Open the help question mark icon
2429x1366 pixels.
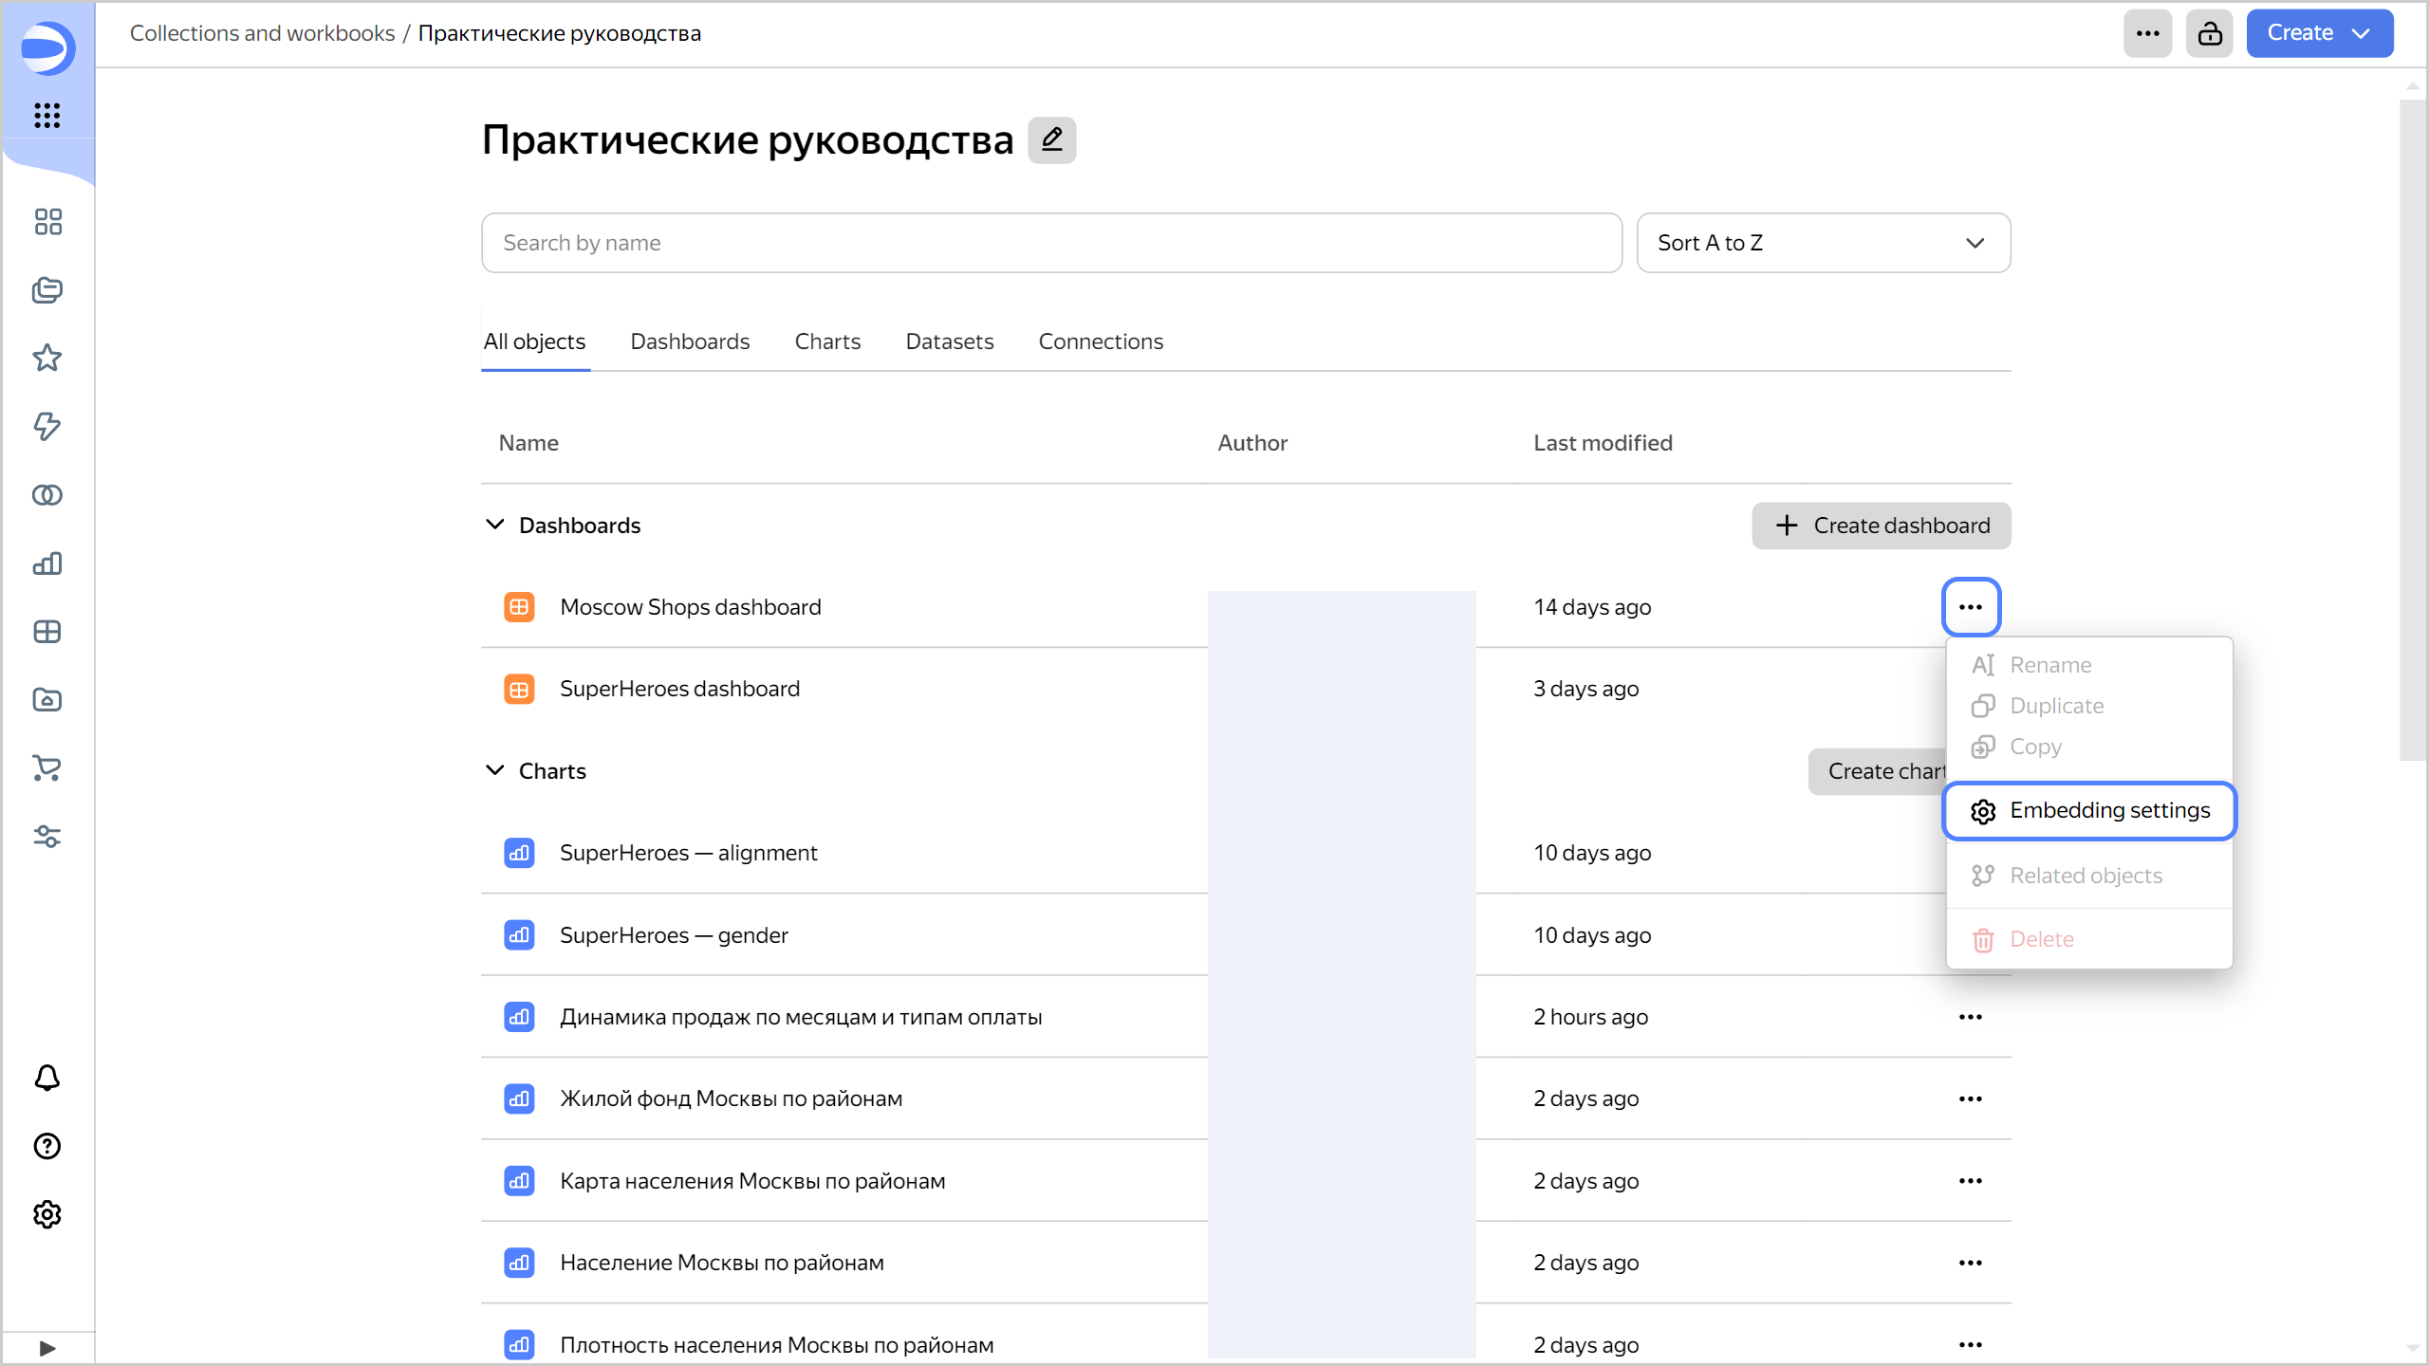click(47, 1147)
